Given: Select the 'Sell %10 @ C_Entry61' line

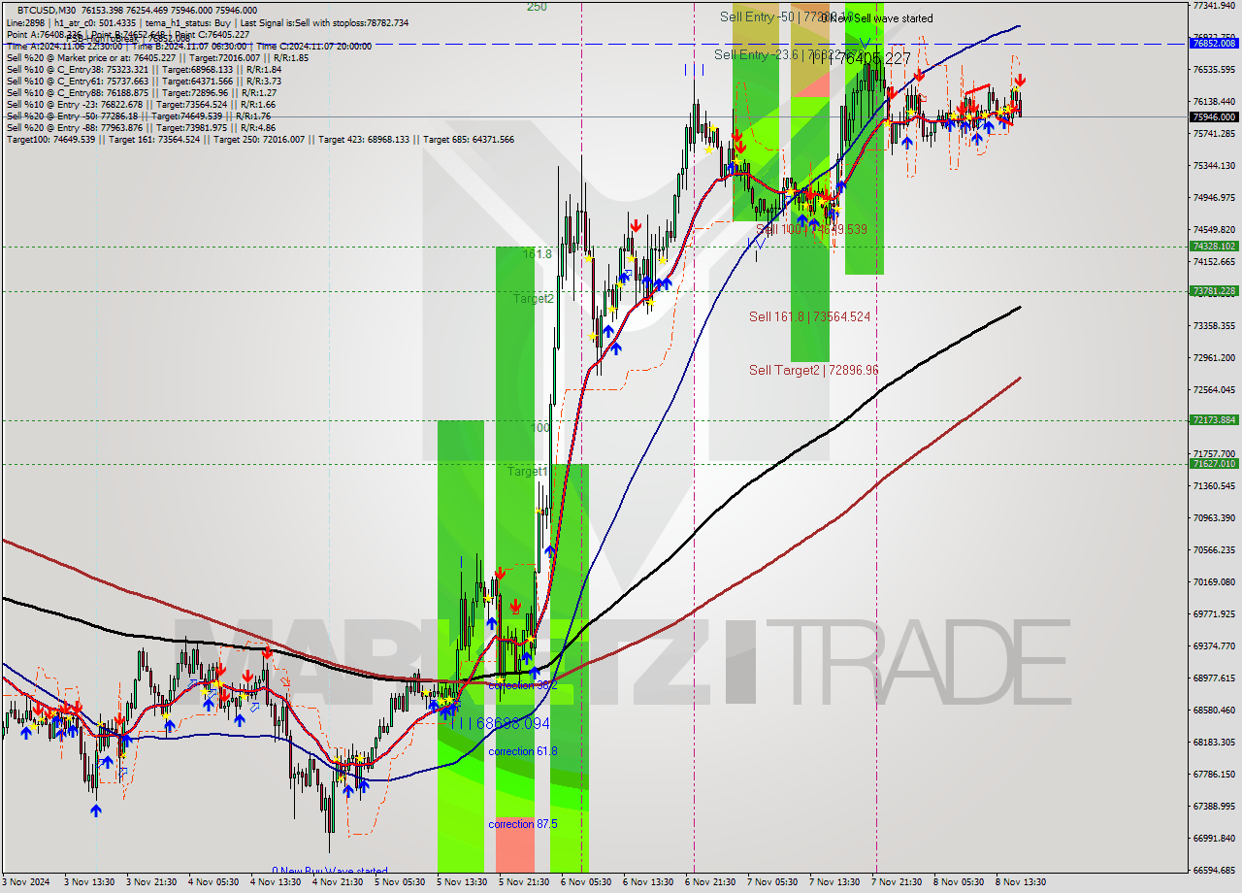Looking at the screenshot, I should pos(144,81).
